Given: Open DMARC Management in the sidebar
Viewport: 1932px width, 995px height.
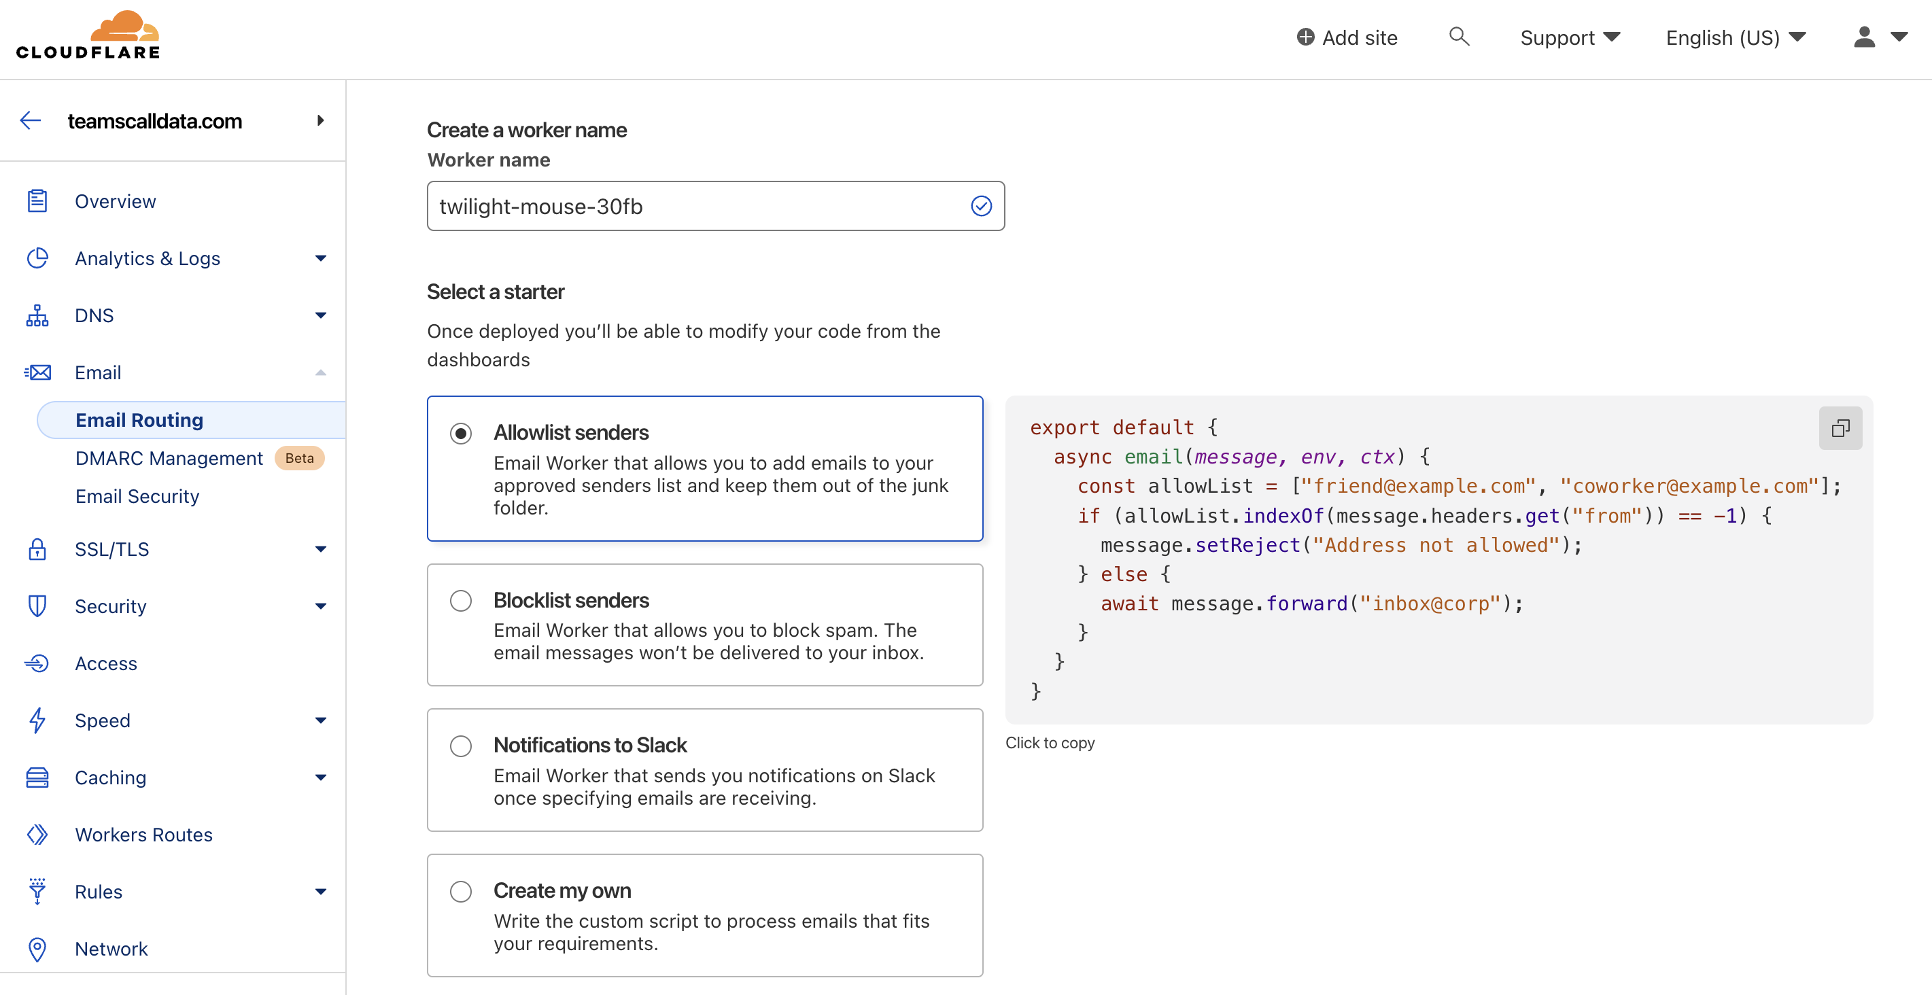Looking at the screenshot, I should click(169, 458).
